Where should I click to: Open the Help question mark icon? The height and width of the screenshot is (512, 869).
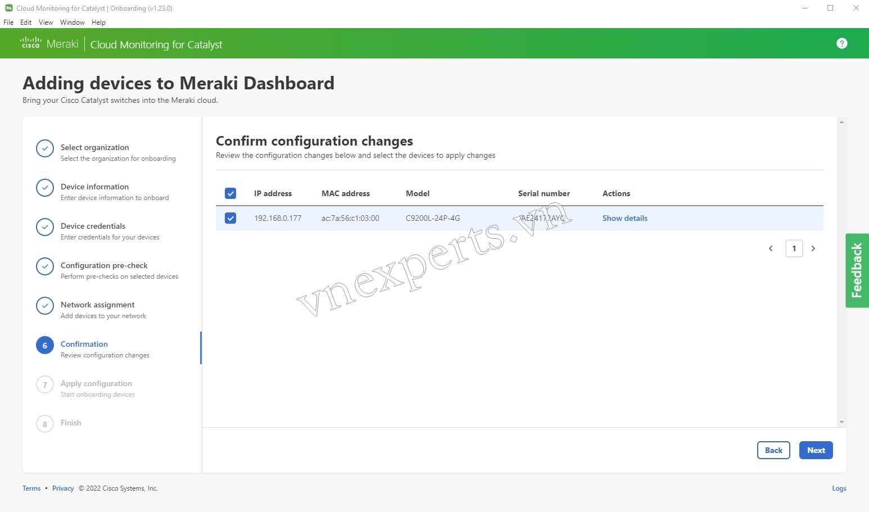[x=841, y=43]
